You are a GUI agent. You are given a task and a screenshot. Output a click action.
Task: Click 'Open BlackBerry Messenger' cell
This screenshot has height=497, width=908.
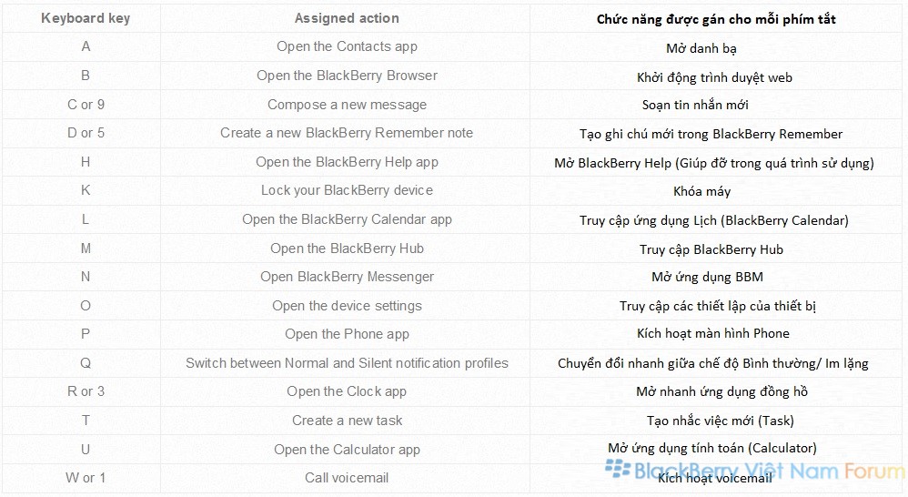(x=347, y=277)
